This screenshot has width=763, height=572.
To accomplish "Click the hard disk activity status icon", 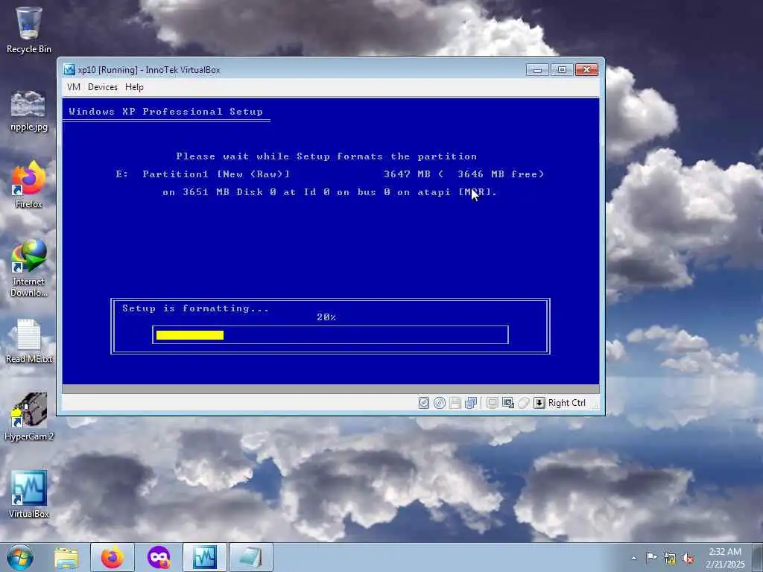I will [424, 403].
